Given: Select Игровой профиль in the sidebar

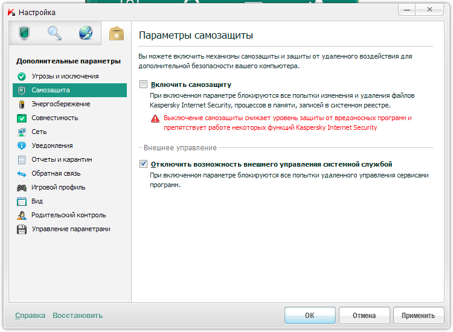Looking at the screenshot, I should point(69,187).
